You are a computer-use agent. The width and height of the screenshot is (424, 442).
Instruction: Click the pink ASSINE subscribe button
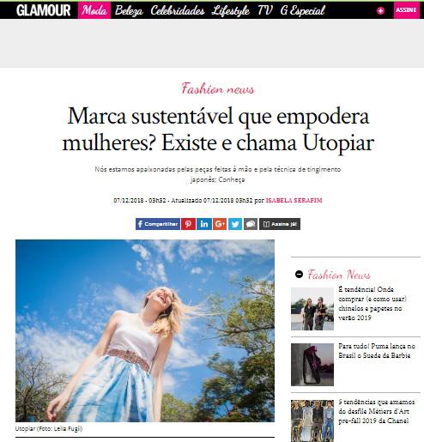[406, 10]
